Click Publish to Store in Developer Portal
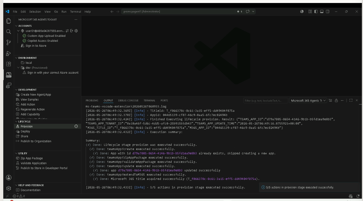 [x=44, y=168]
